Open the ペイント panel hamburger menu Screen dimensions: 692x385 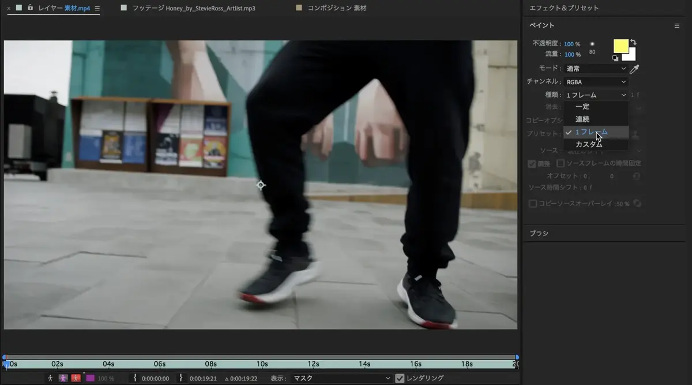(677, 26)
